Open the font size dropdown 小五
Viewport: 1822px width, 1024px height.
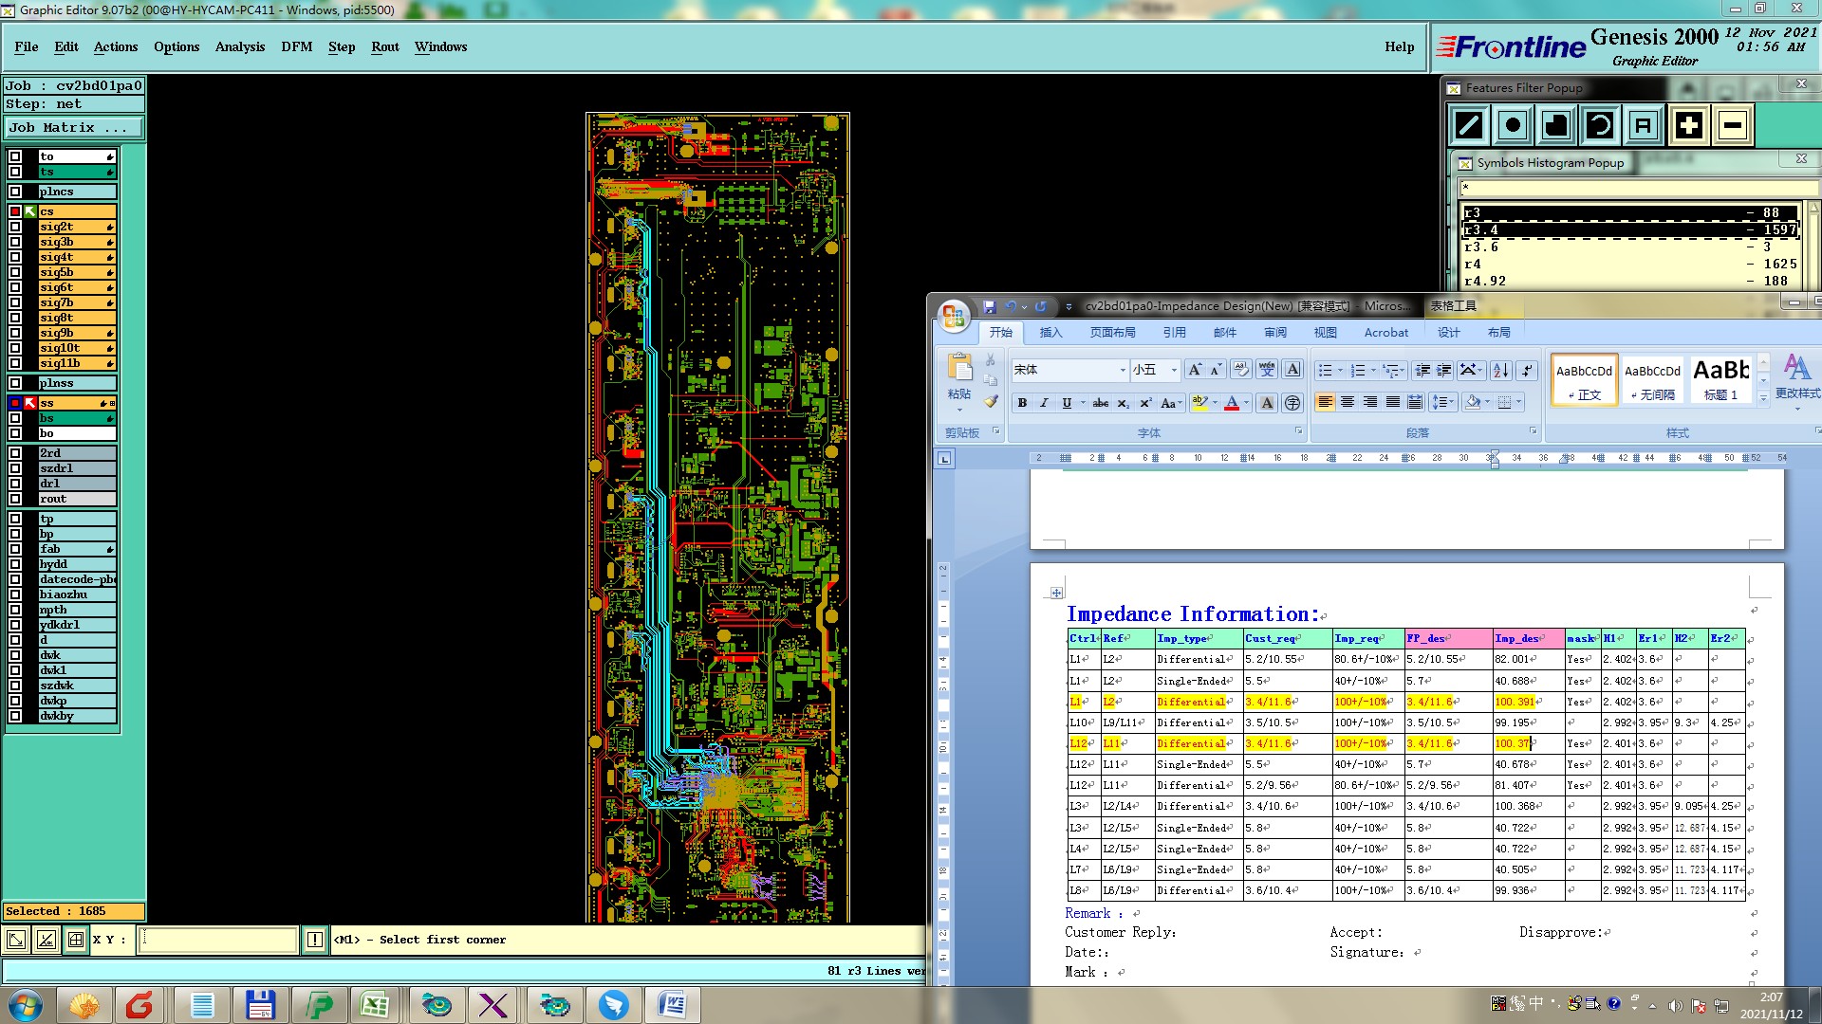1174,371
